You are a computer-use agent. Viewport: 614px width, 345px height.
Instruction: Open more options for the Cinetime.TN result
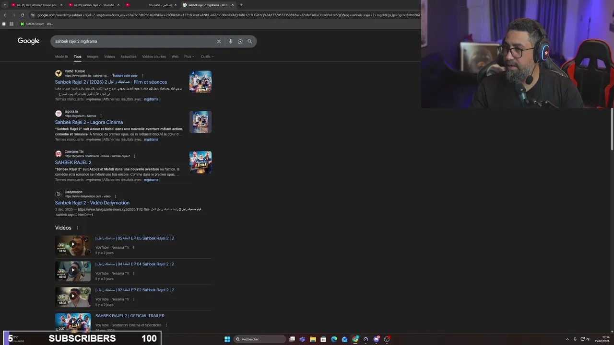[134, 156]
